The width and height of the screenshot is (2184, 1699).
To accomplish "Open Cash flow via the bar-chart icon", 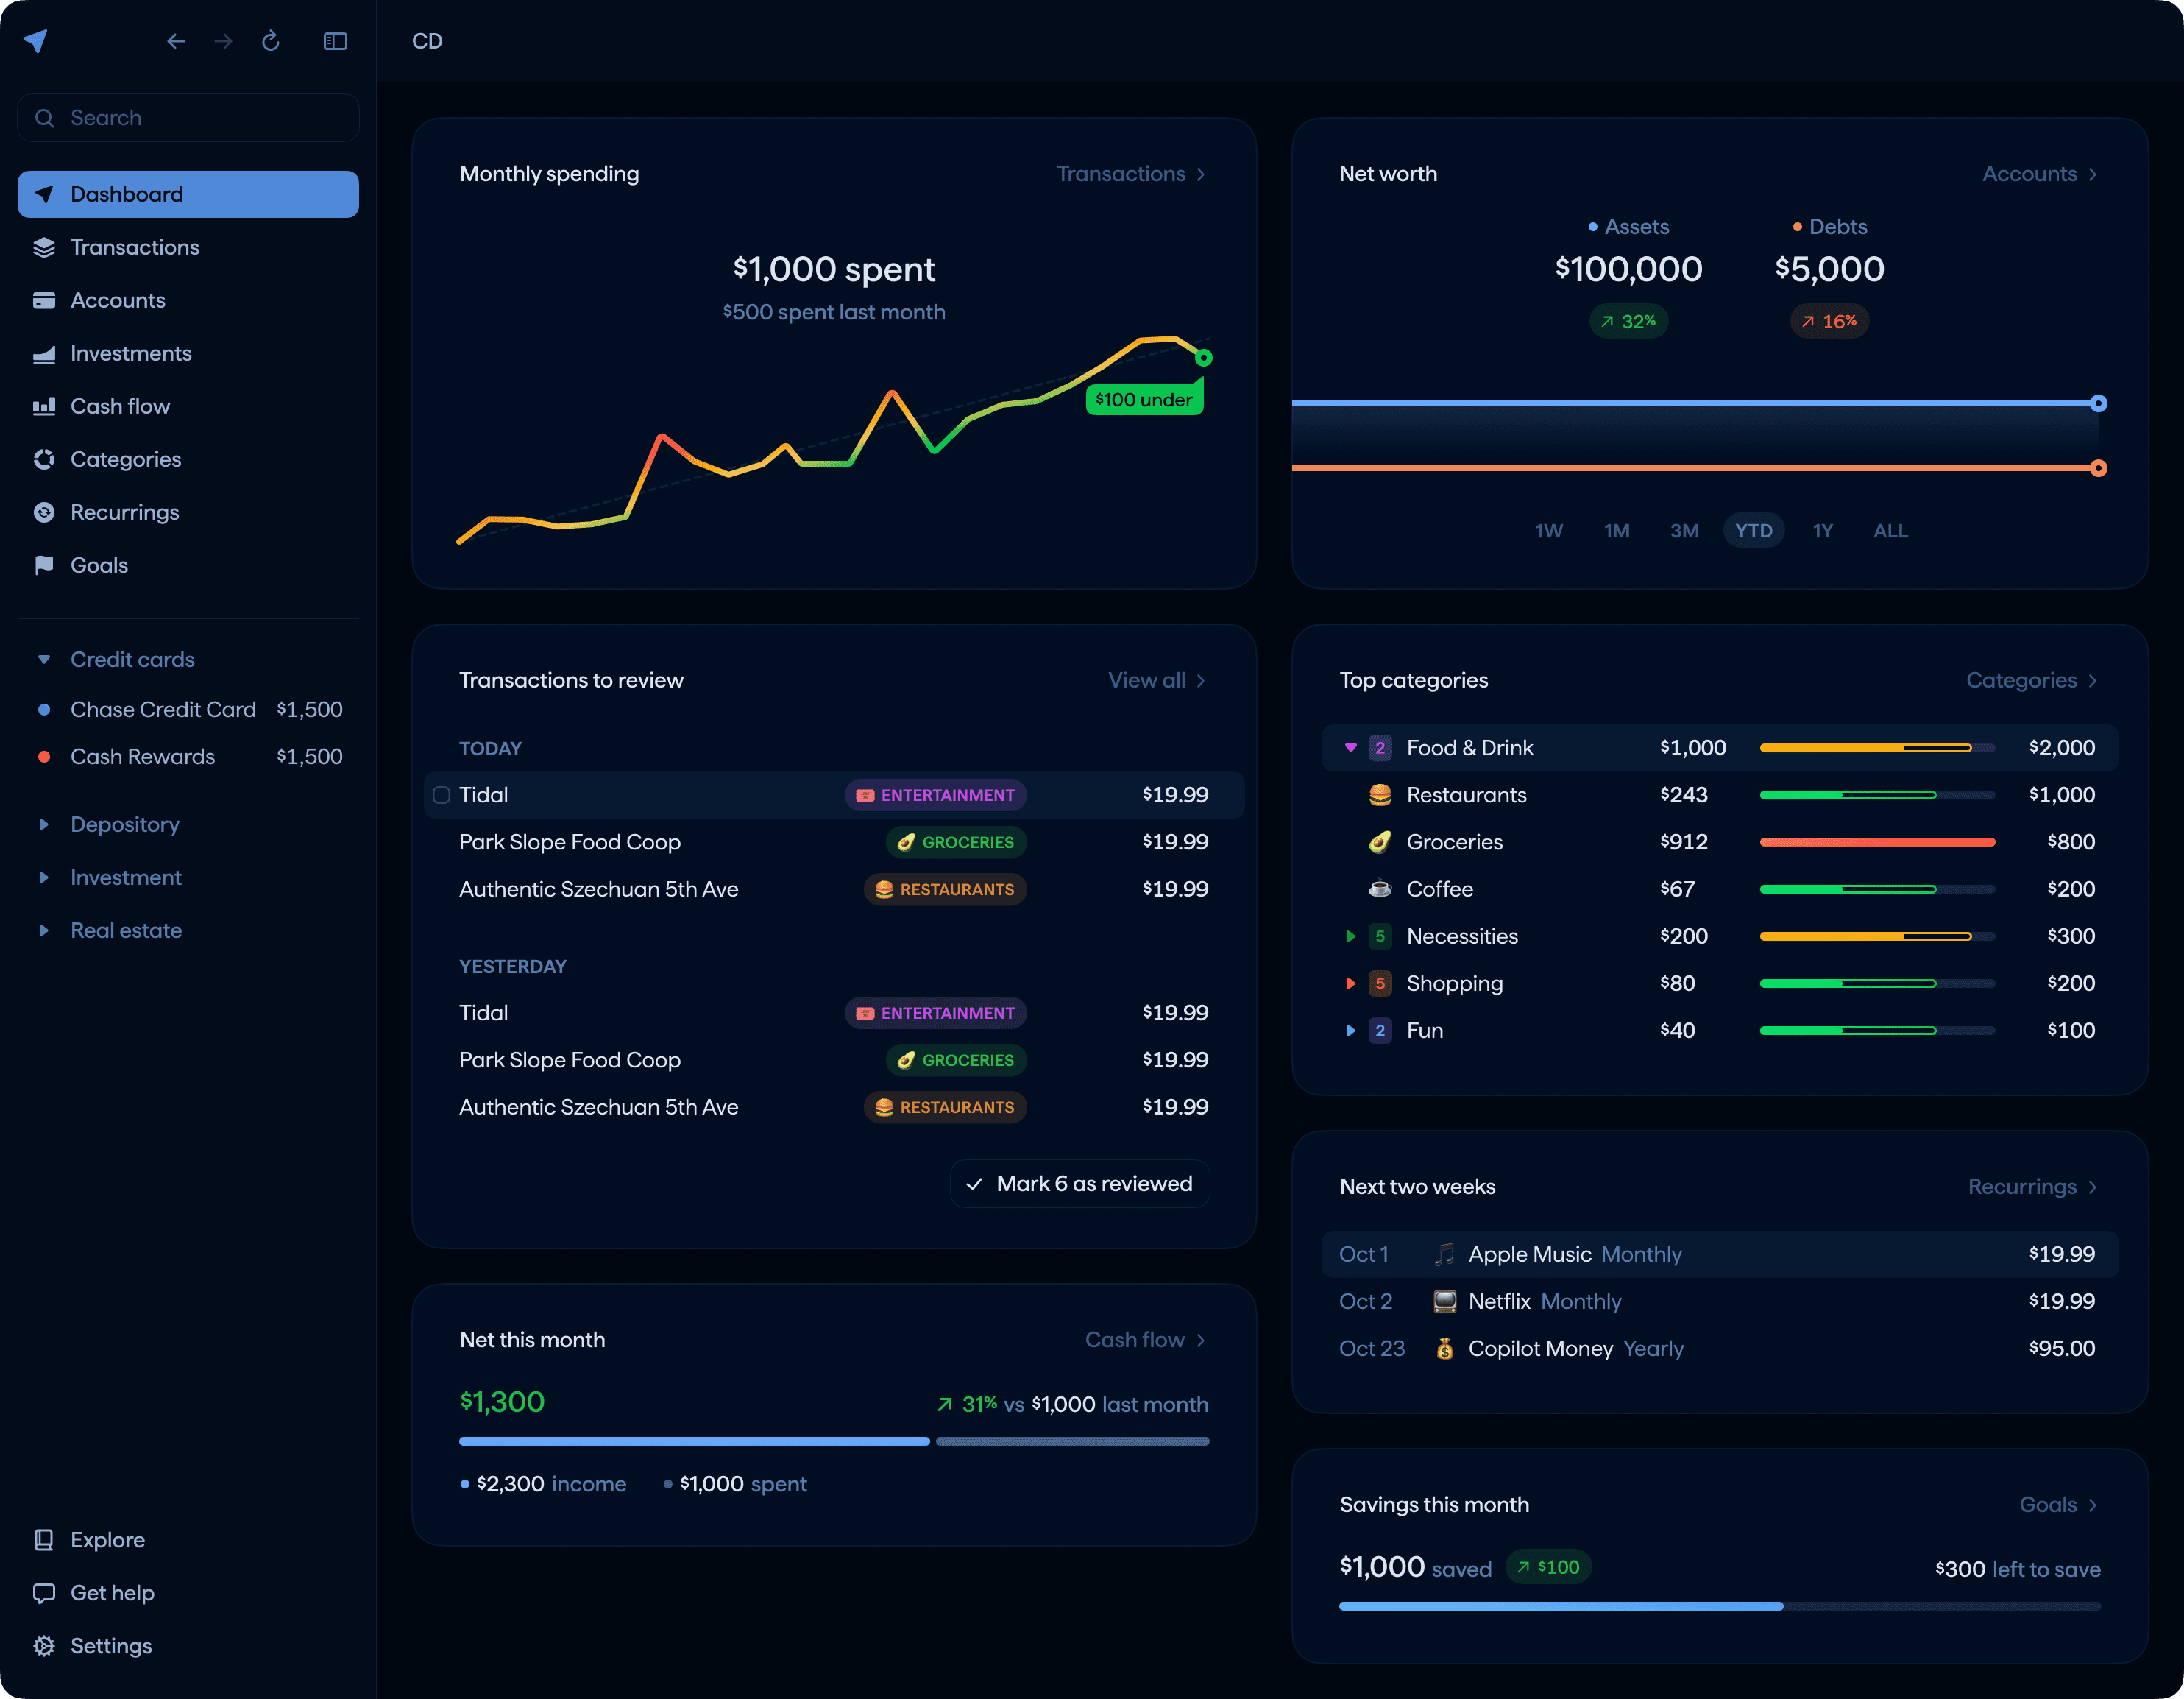I will click(x=44, y=407).
